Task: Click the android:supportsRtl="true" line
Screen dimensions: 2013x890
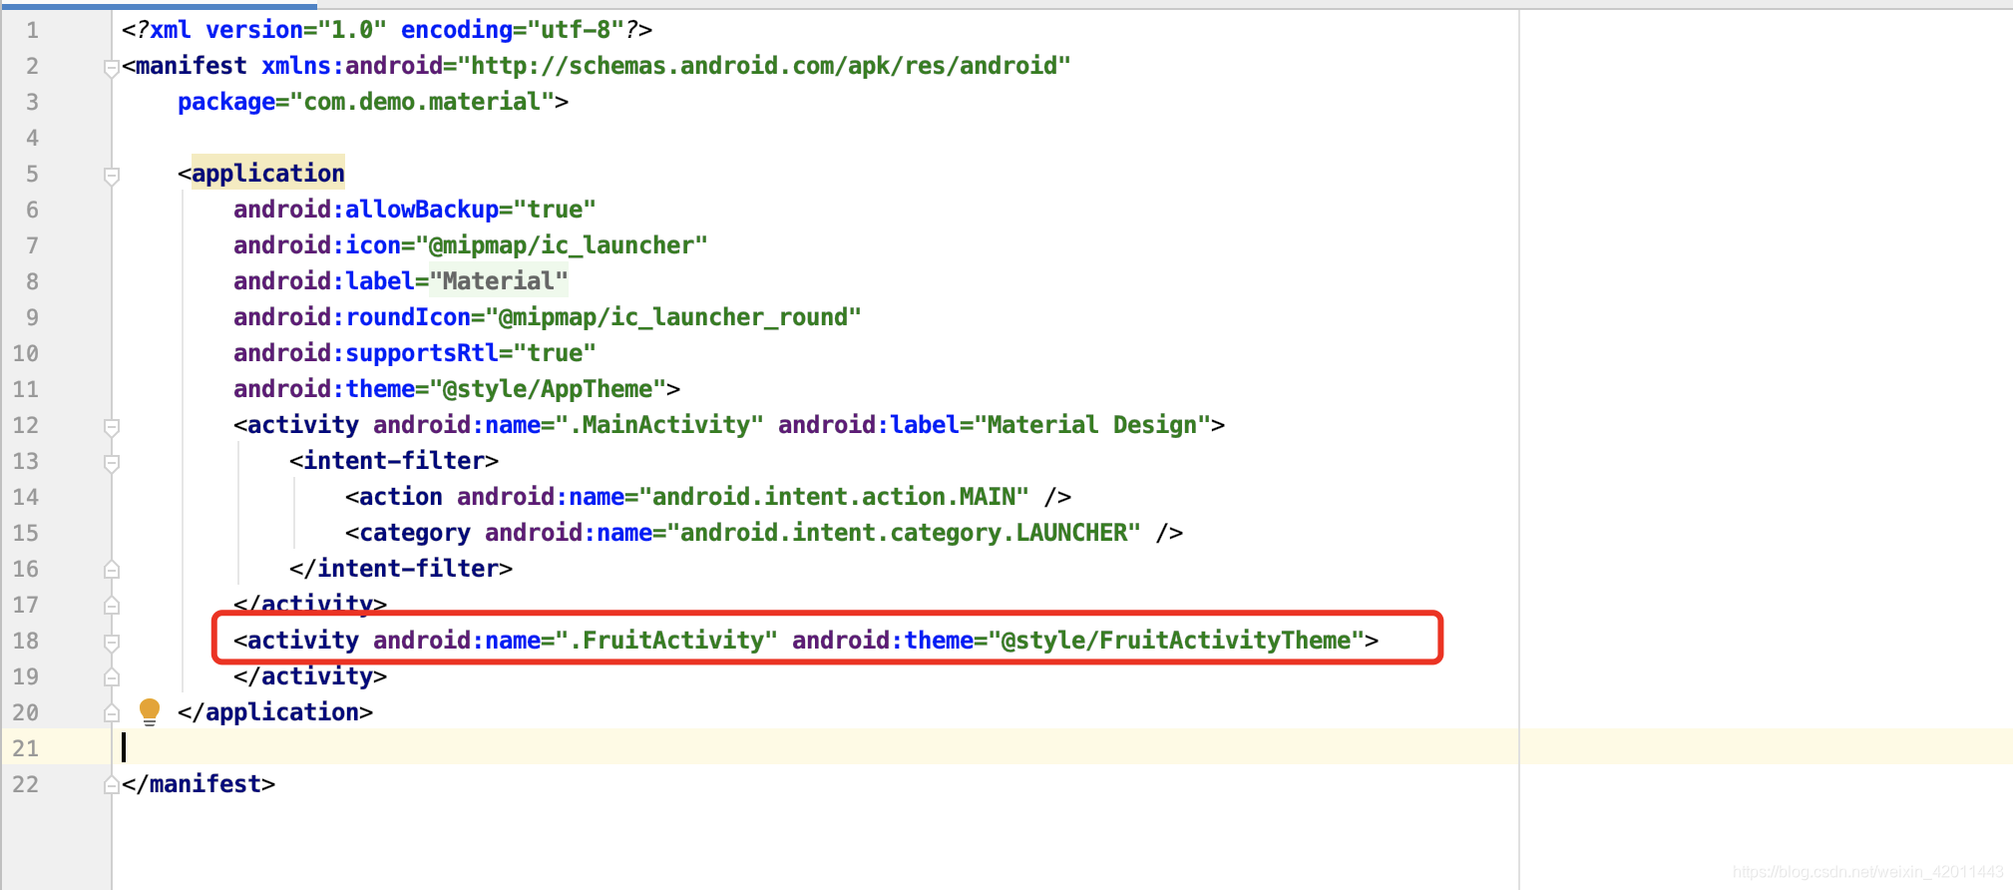Action: point(414,353)
